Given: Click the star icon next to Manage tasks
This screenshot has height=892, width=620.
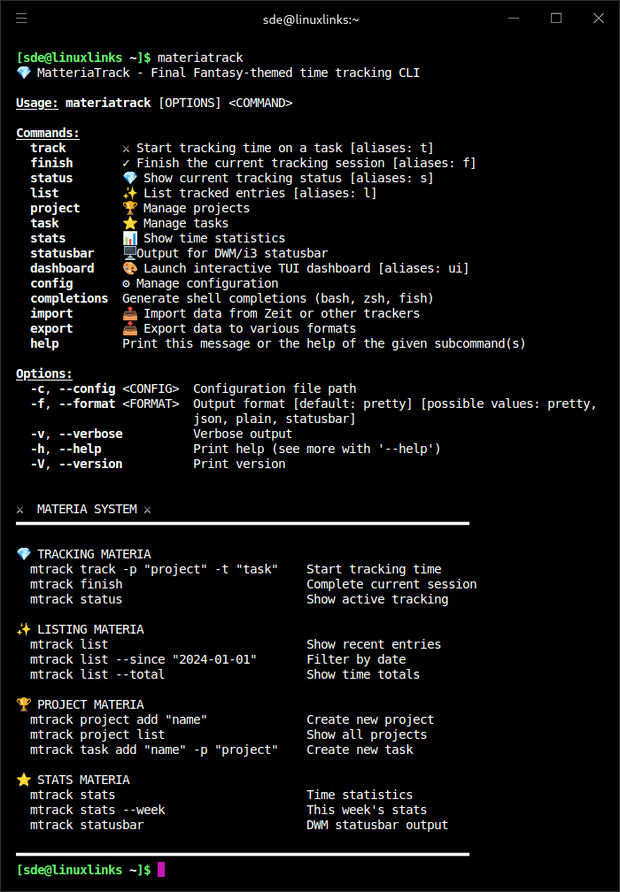Looking at the screenshot, I should click(129, 223).
